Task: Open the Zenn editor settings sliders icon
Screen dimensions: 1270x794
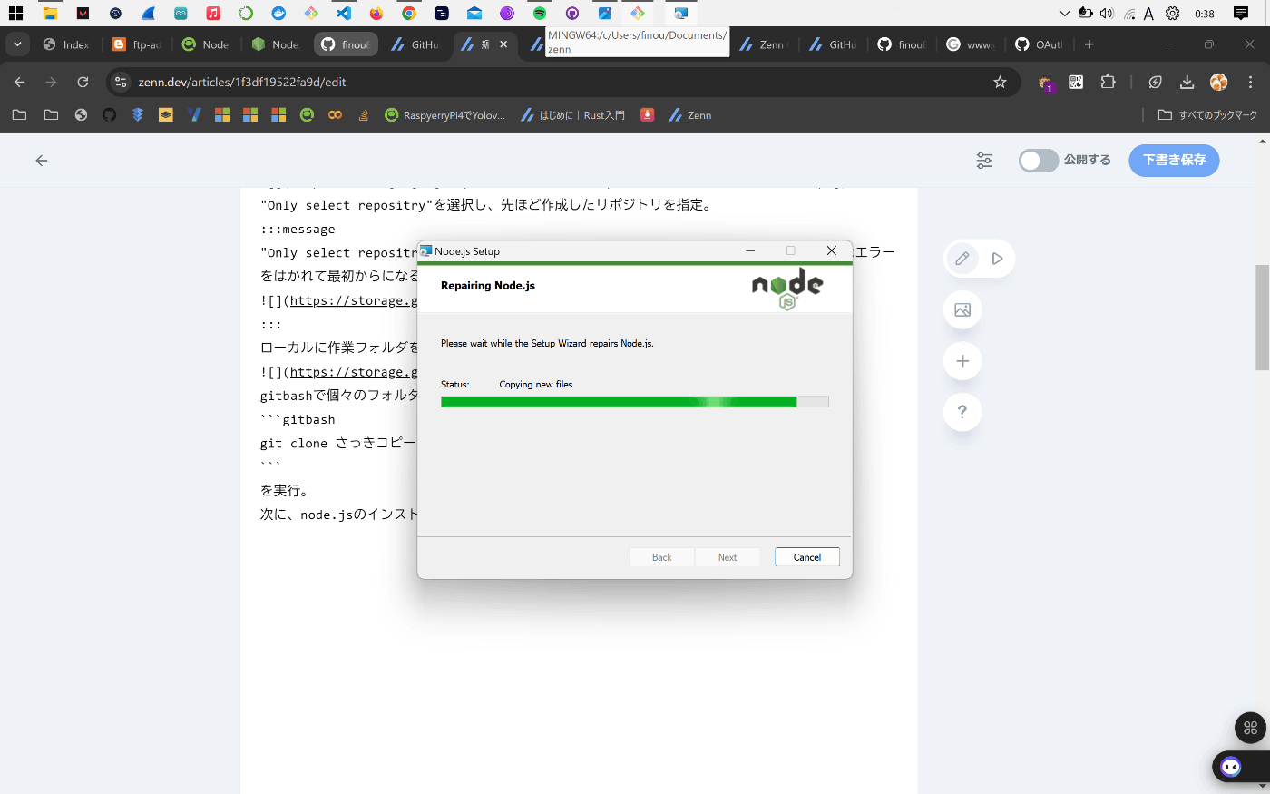Action: [984, 161]
